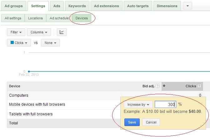Click the bid percentage input field

(165, 104)
